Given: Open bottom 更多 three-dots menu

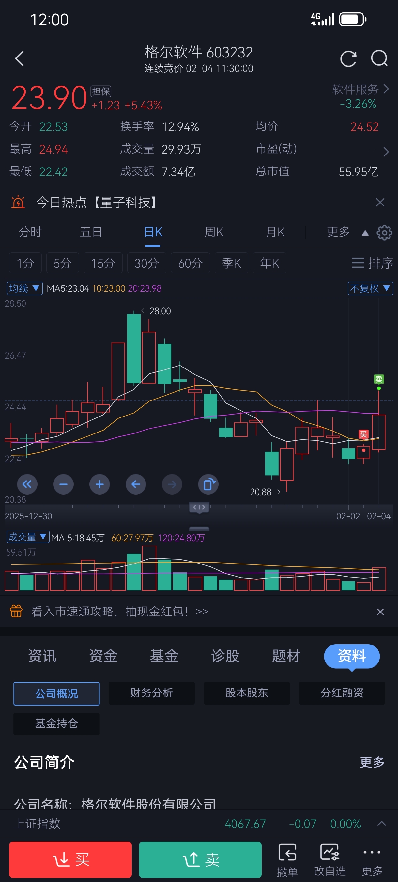Looking at the screenshot, I should coord(372,860).
